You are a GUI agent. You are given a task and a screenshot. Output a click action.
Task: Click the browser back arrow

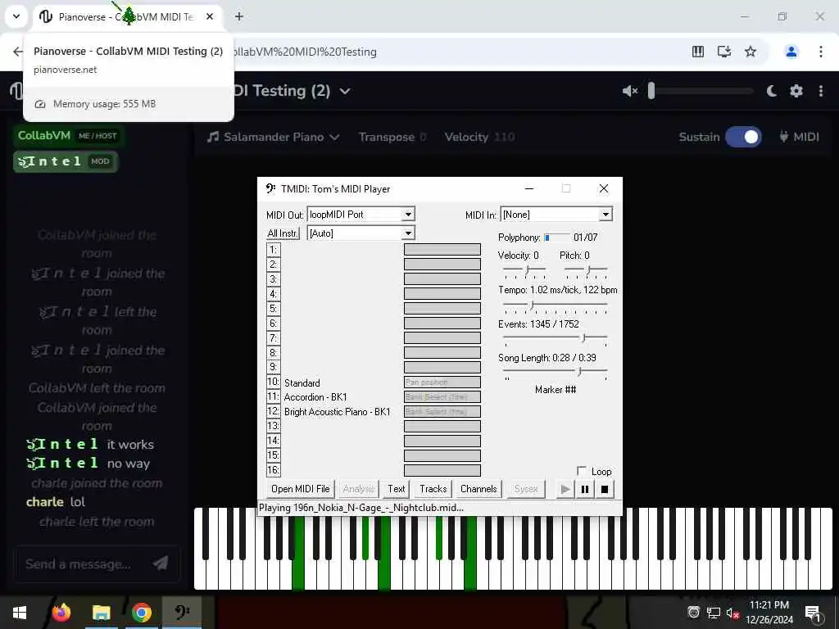click(x=18, y=52)
